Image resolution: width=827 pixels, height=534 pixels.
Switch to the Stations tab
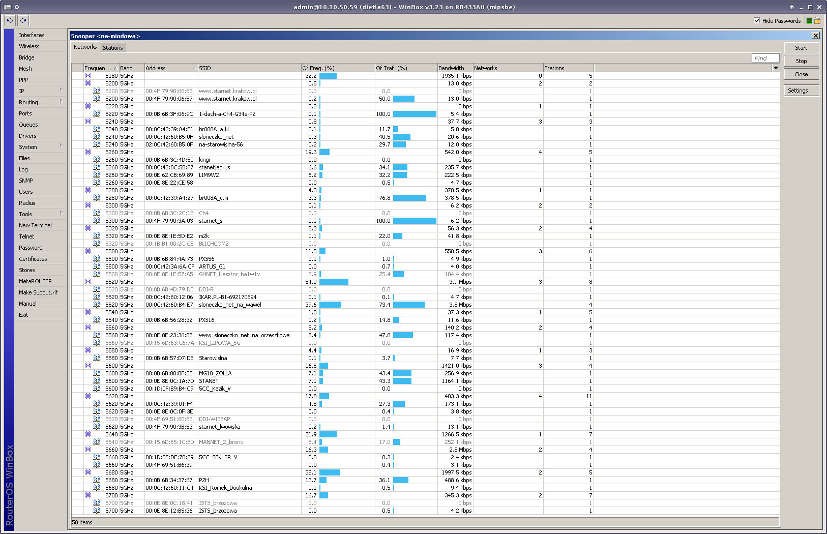[112, 48]
